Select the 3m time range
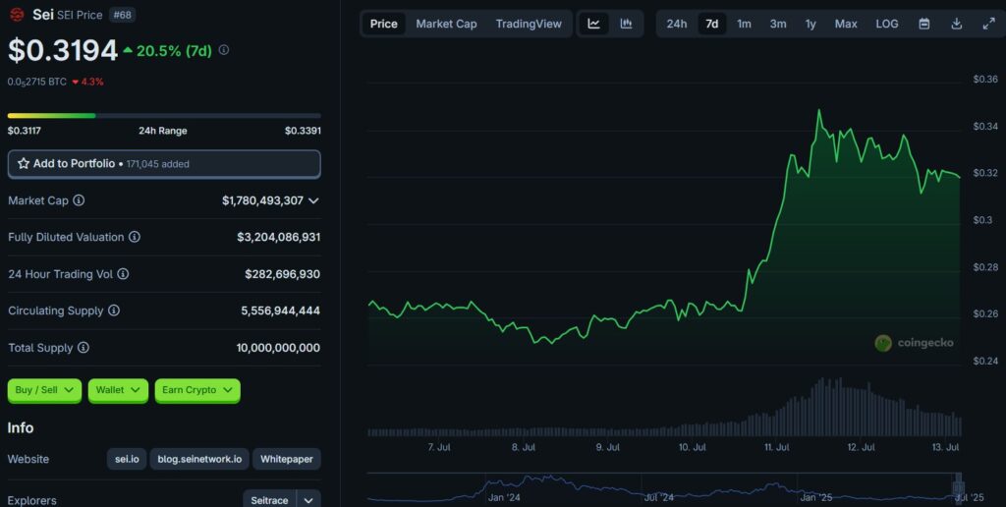The height and width of the screenshot is (507, 1006). pos(778,24)
